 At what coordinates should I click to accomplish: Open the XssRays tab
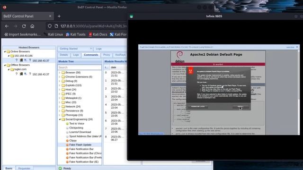120,55
